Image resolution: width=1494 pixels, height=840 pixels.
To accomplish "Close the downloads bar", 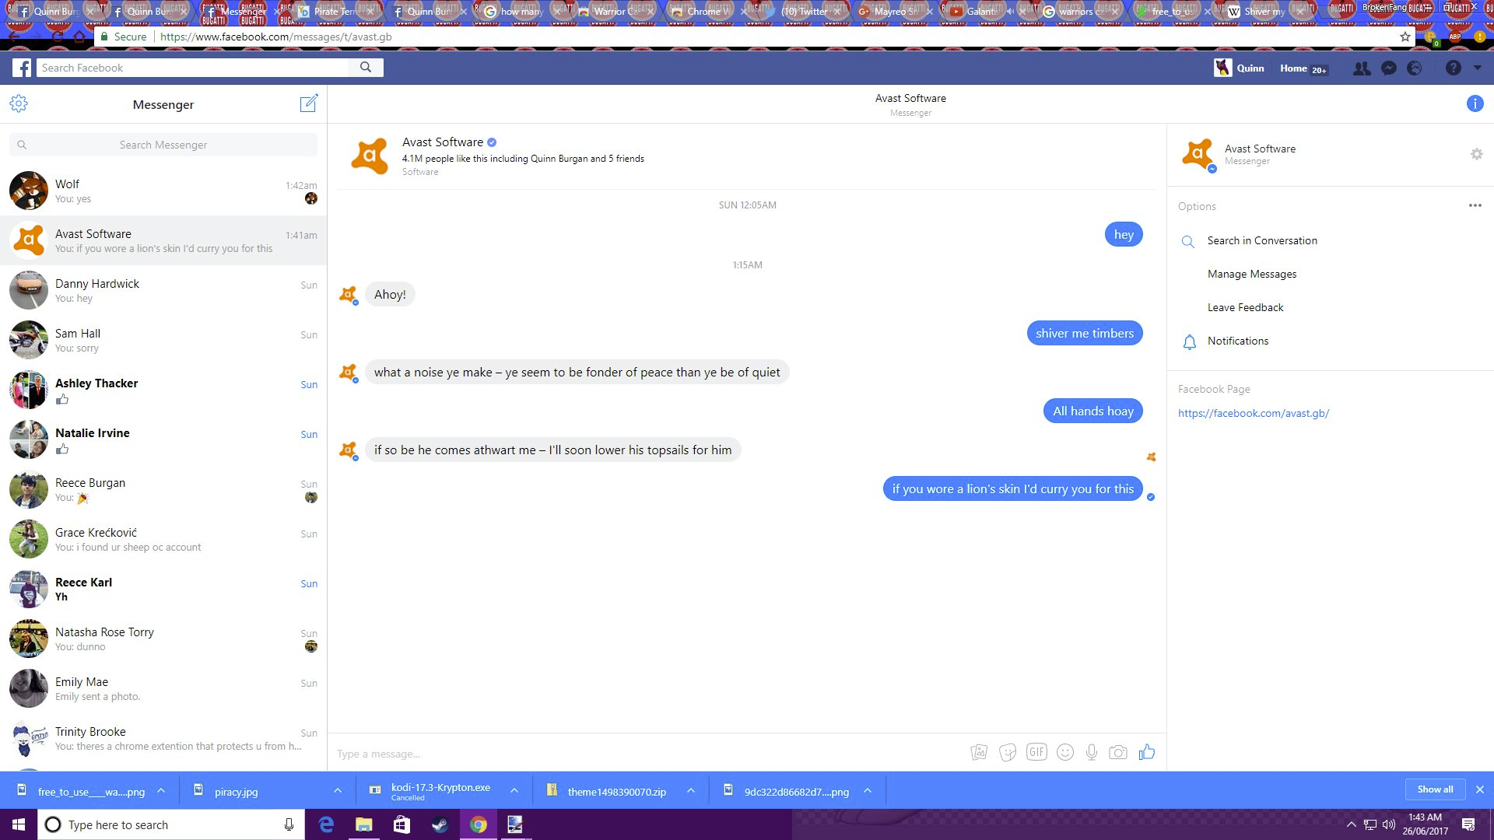I will [1480, 789].
